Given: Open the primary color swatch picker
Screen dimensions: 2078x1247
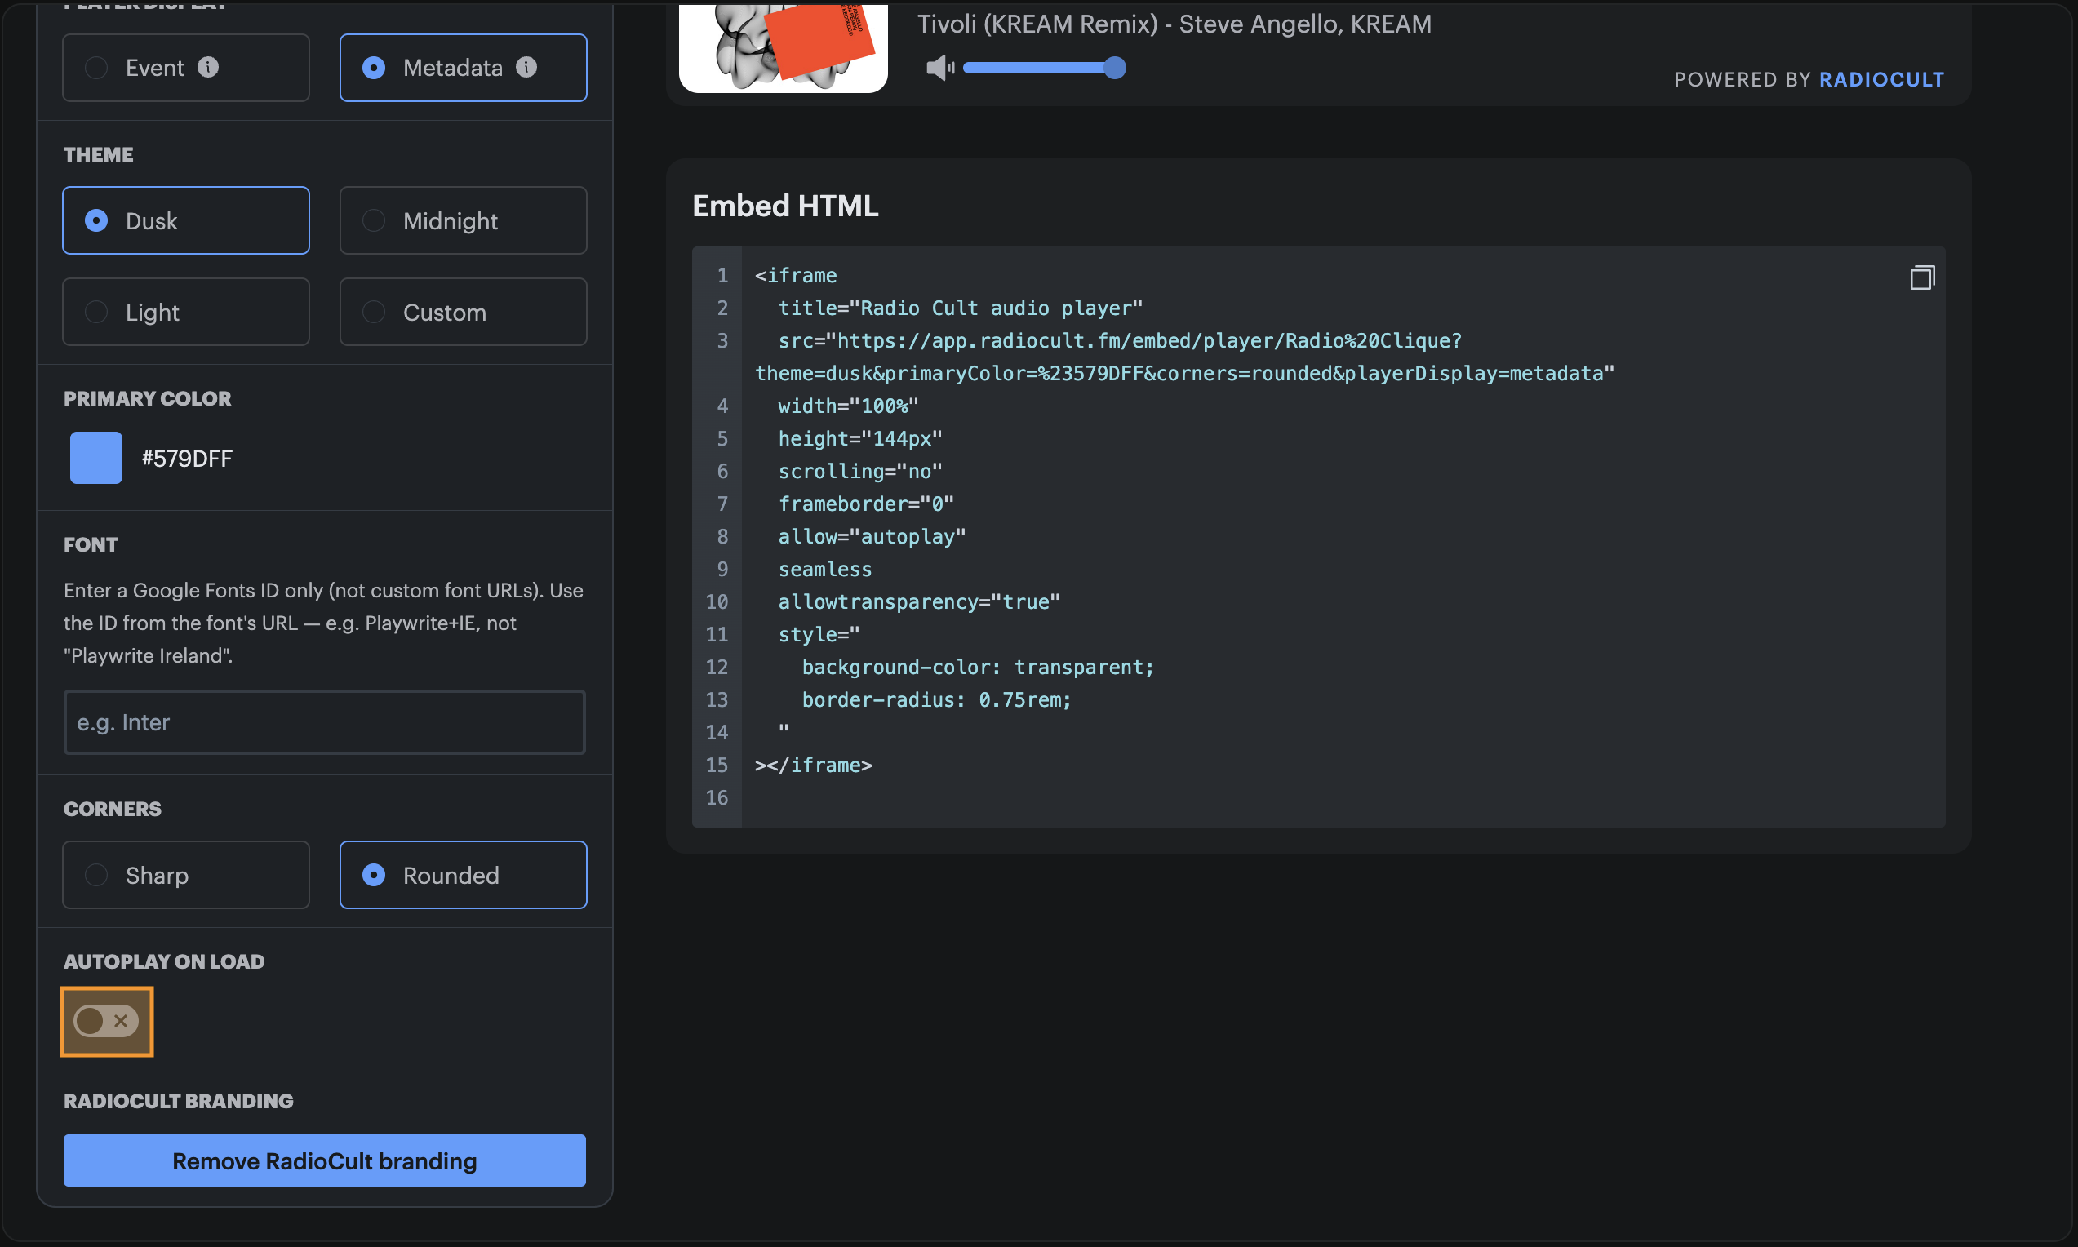Looking at the screenshot, I should tap(95, 458).
